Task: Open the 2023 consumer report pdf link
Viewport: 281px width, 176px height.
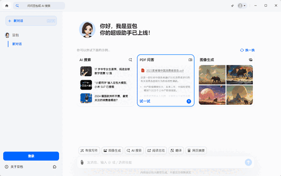Action: 165,70
